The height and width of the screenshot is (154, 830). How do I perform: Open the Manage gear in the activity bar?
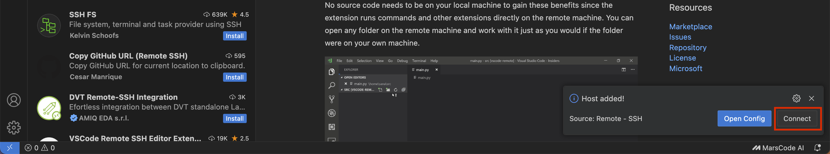[x=14, y=128]
